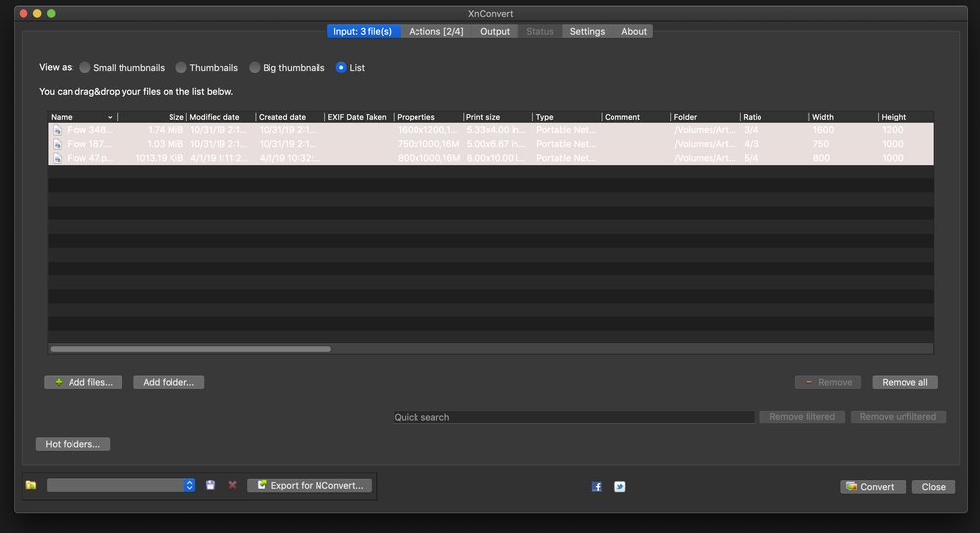Screen dimensions: 980x533
Task: Choose the Thumbnails view radio button
Action: [x=181, y=68]
